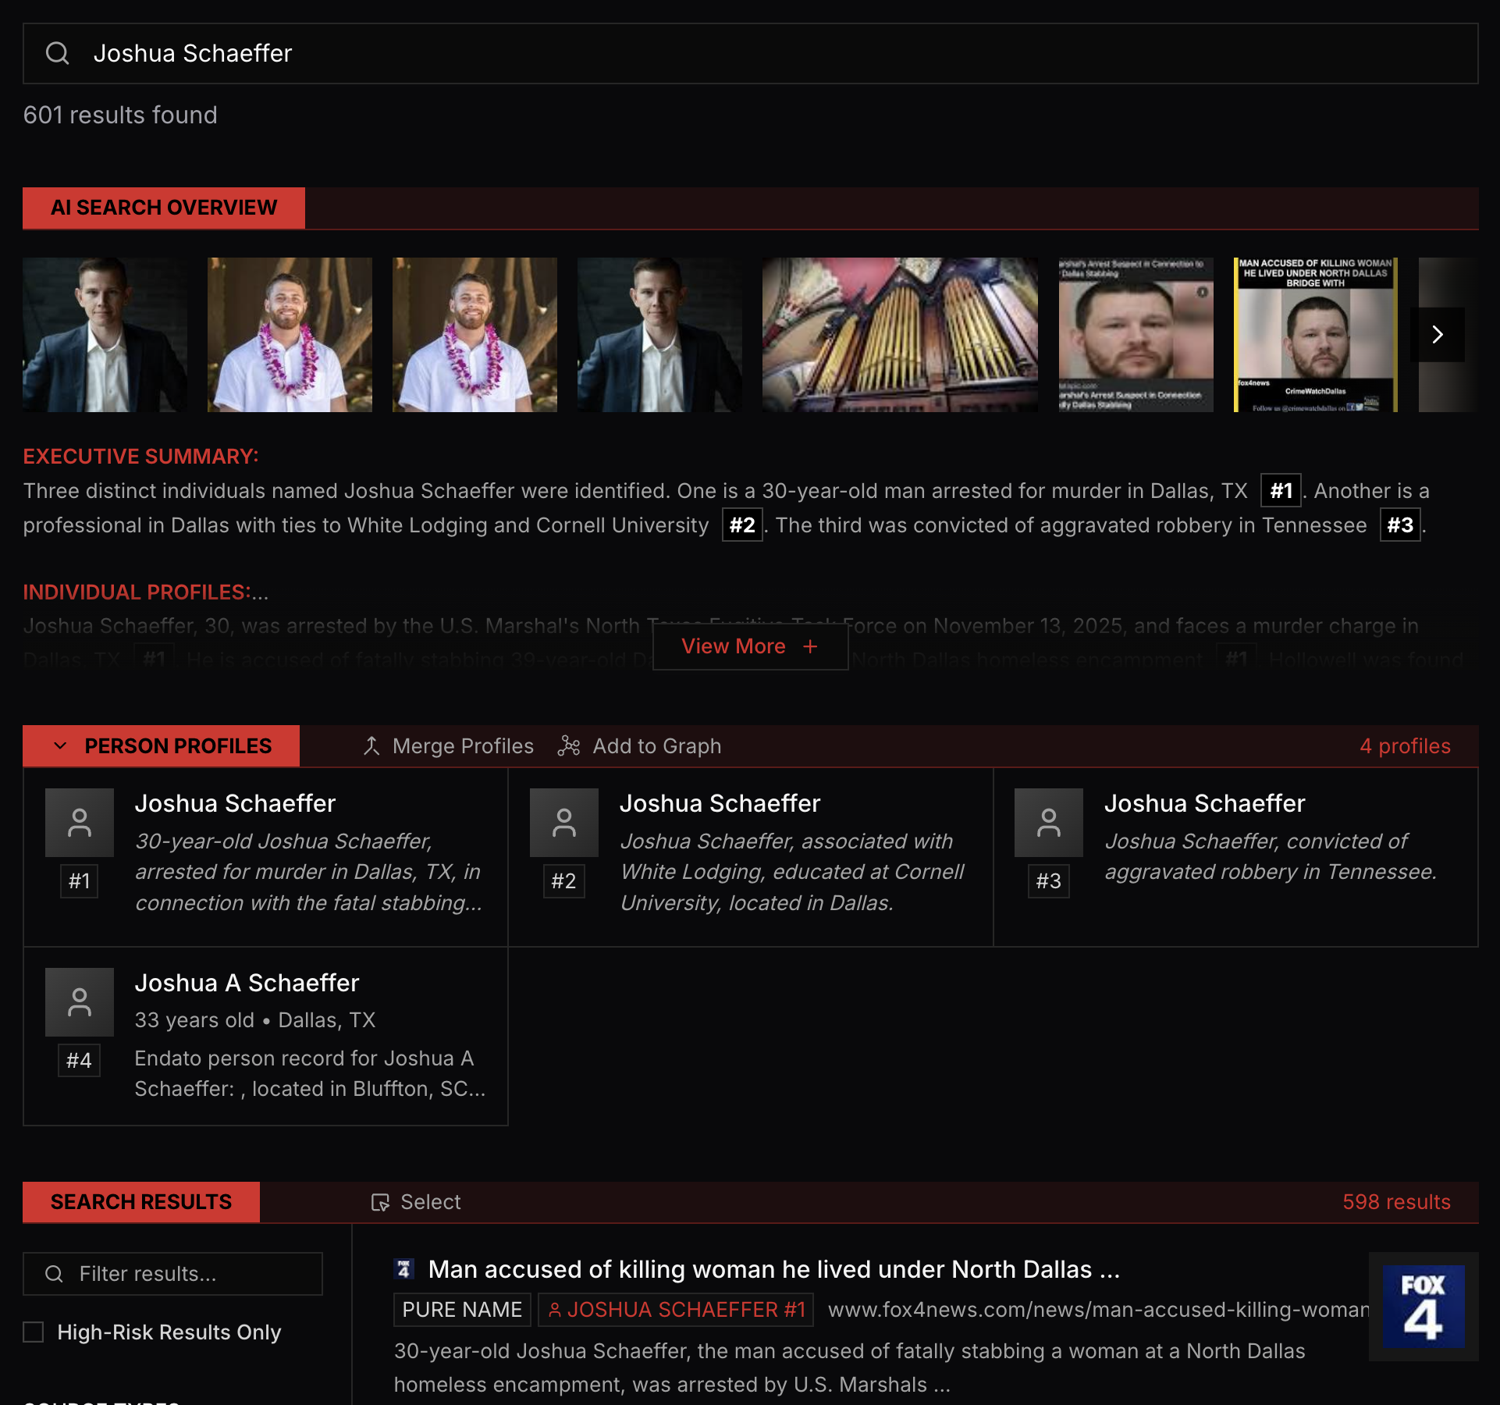This screenshot has width=1500, height=1405.
Task: Click citation #2 in executive summary
Action: pyautogui.click(x=741, y=525)
